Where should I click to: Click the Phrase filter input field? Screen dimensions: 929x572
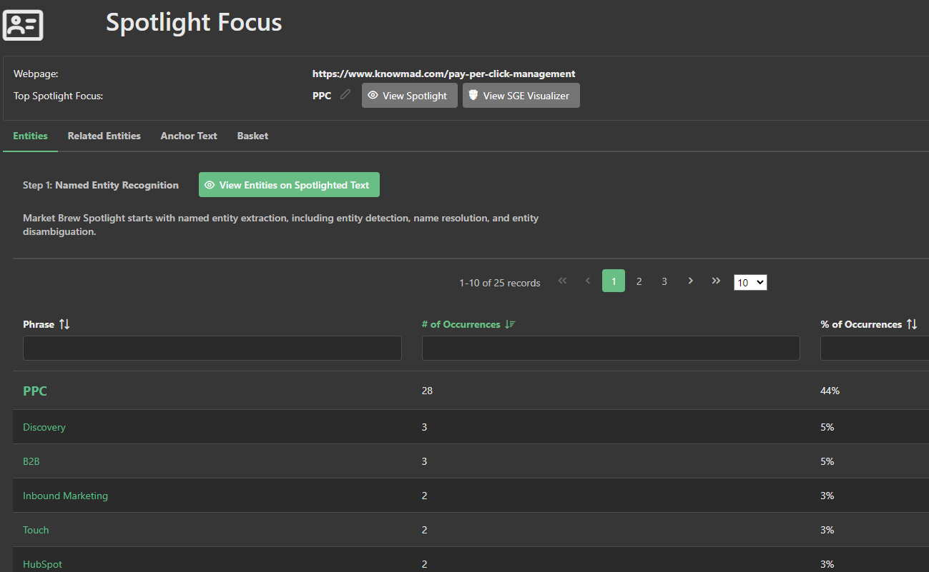(212, 348)
